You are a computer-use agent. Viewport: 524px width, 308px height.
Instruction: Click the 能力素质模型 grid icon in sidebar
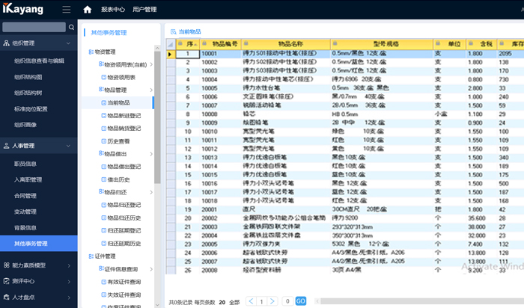(7, 265)
